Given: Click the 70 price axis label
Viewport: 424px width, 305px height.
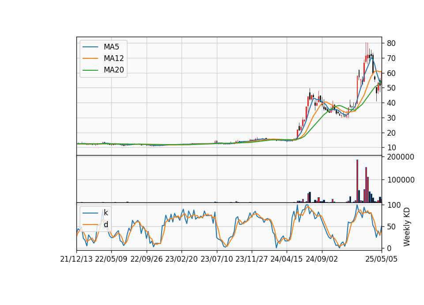Looking at the screenshot, I should (391, 58).
